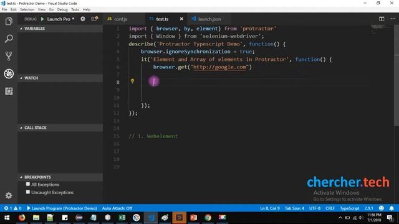Viewport: 399px width, 224px height.
Task: Start debugging with the green play button
Action: [42, 19]
